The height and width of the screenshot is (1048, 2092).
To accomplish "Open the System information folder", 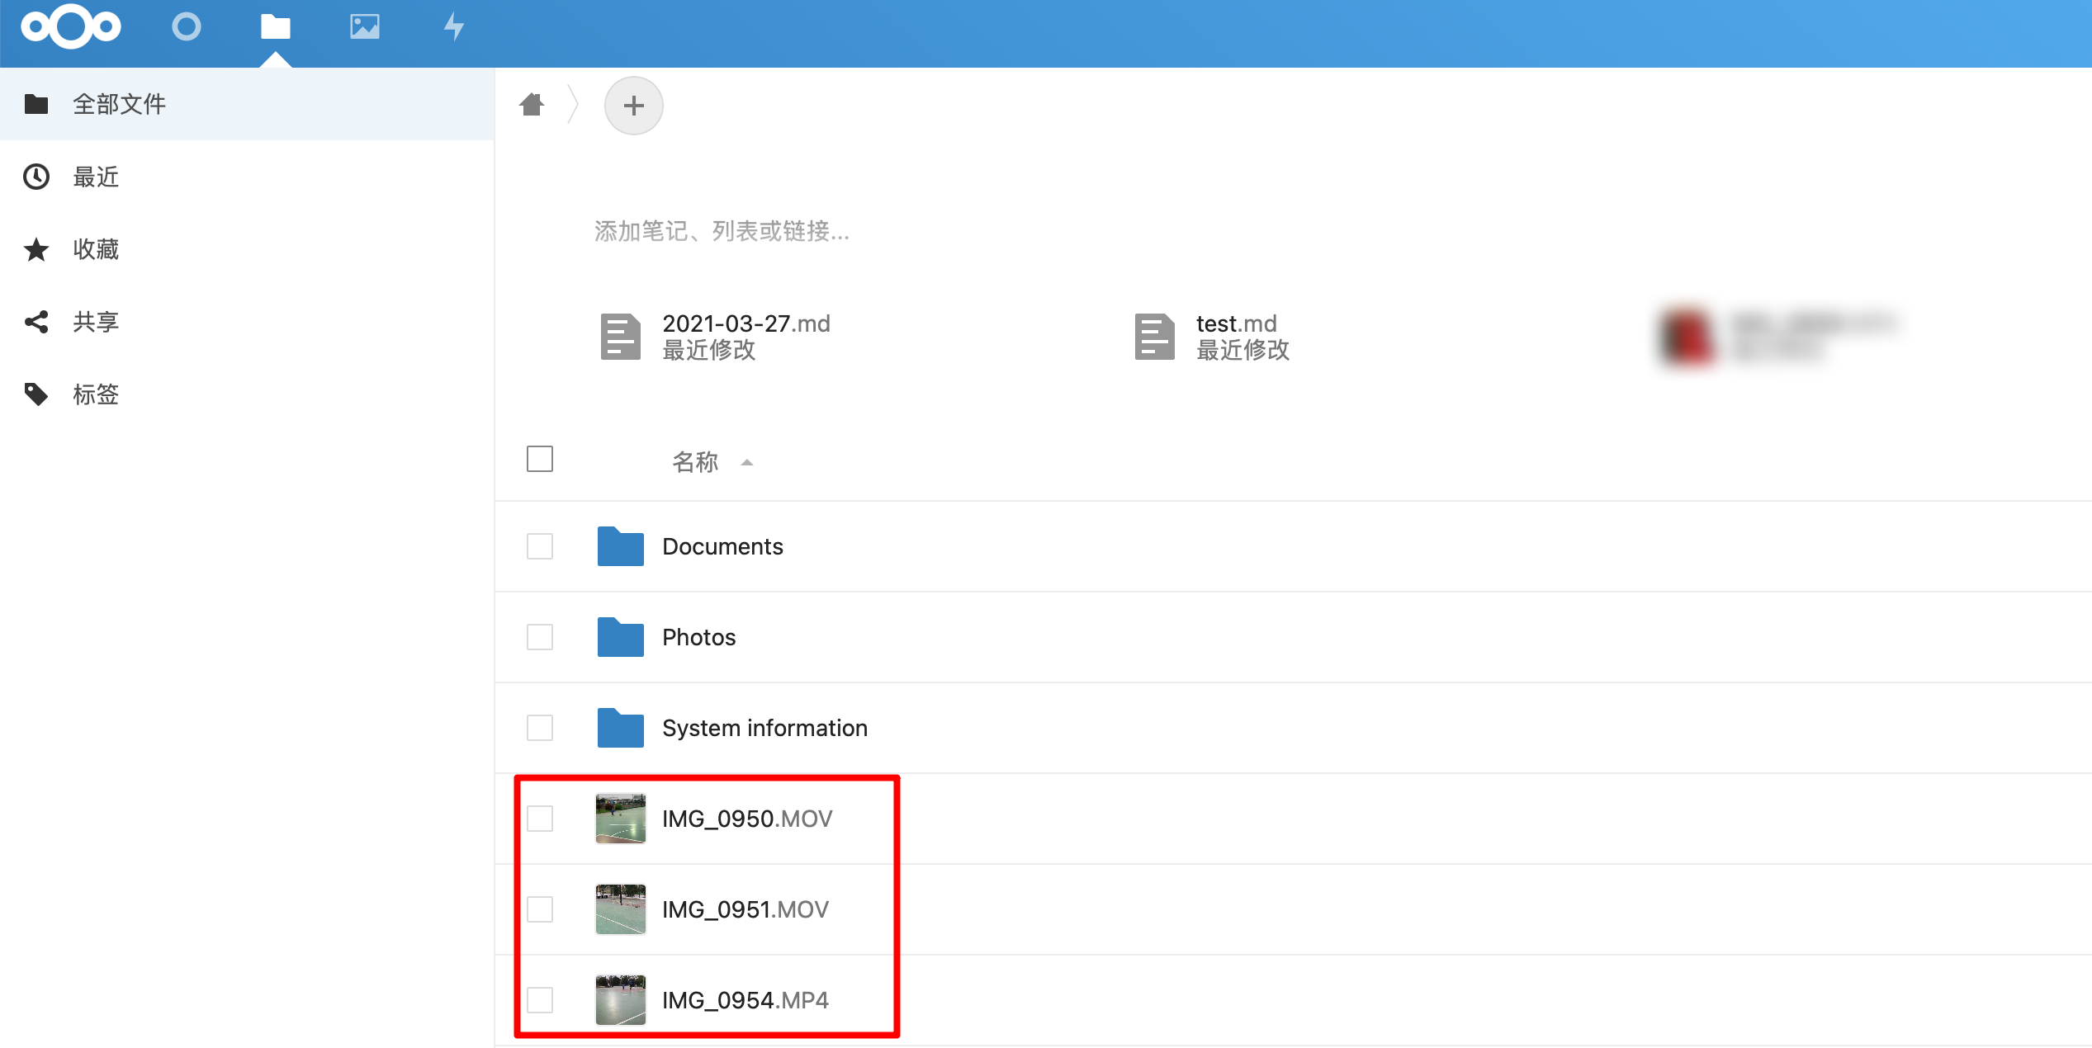I will coord(764,728).
